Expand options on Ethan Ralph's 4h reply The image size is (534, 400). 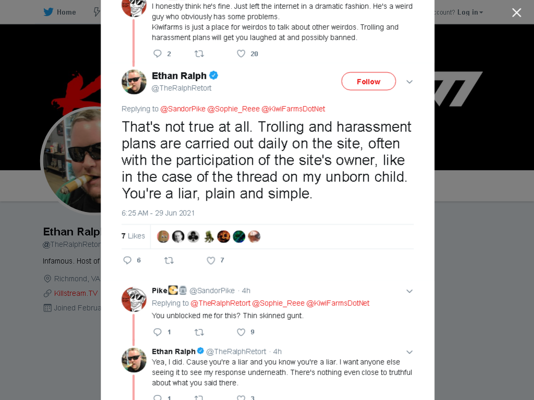410,352
